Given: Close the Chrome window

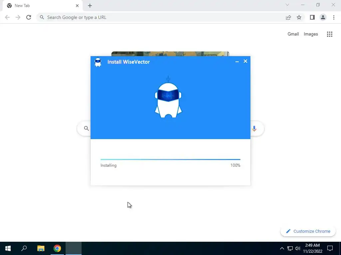Looking at the screenshot, I should 333,5.
